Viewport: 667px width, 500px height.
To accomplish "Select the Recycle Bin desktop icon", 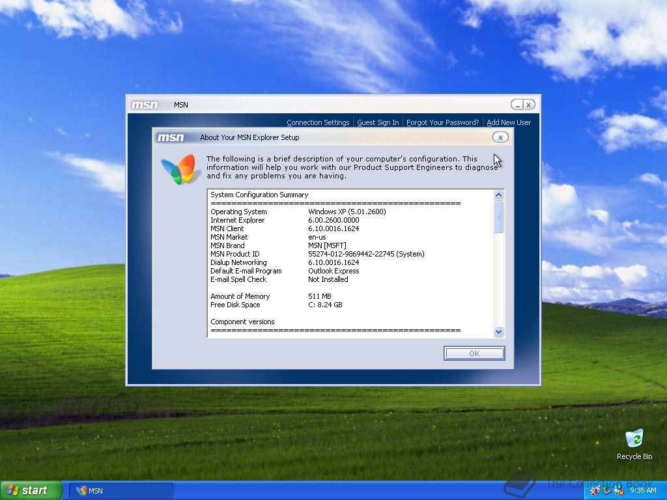I will (634, 444).
